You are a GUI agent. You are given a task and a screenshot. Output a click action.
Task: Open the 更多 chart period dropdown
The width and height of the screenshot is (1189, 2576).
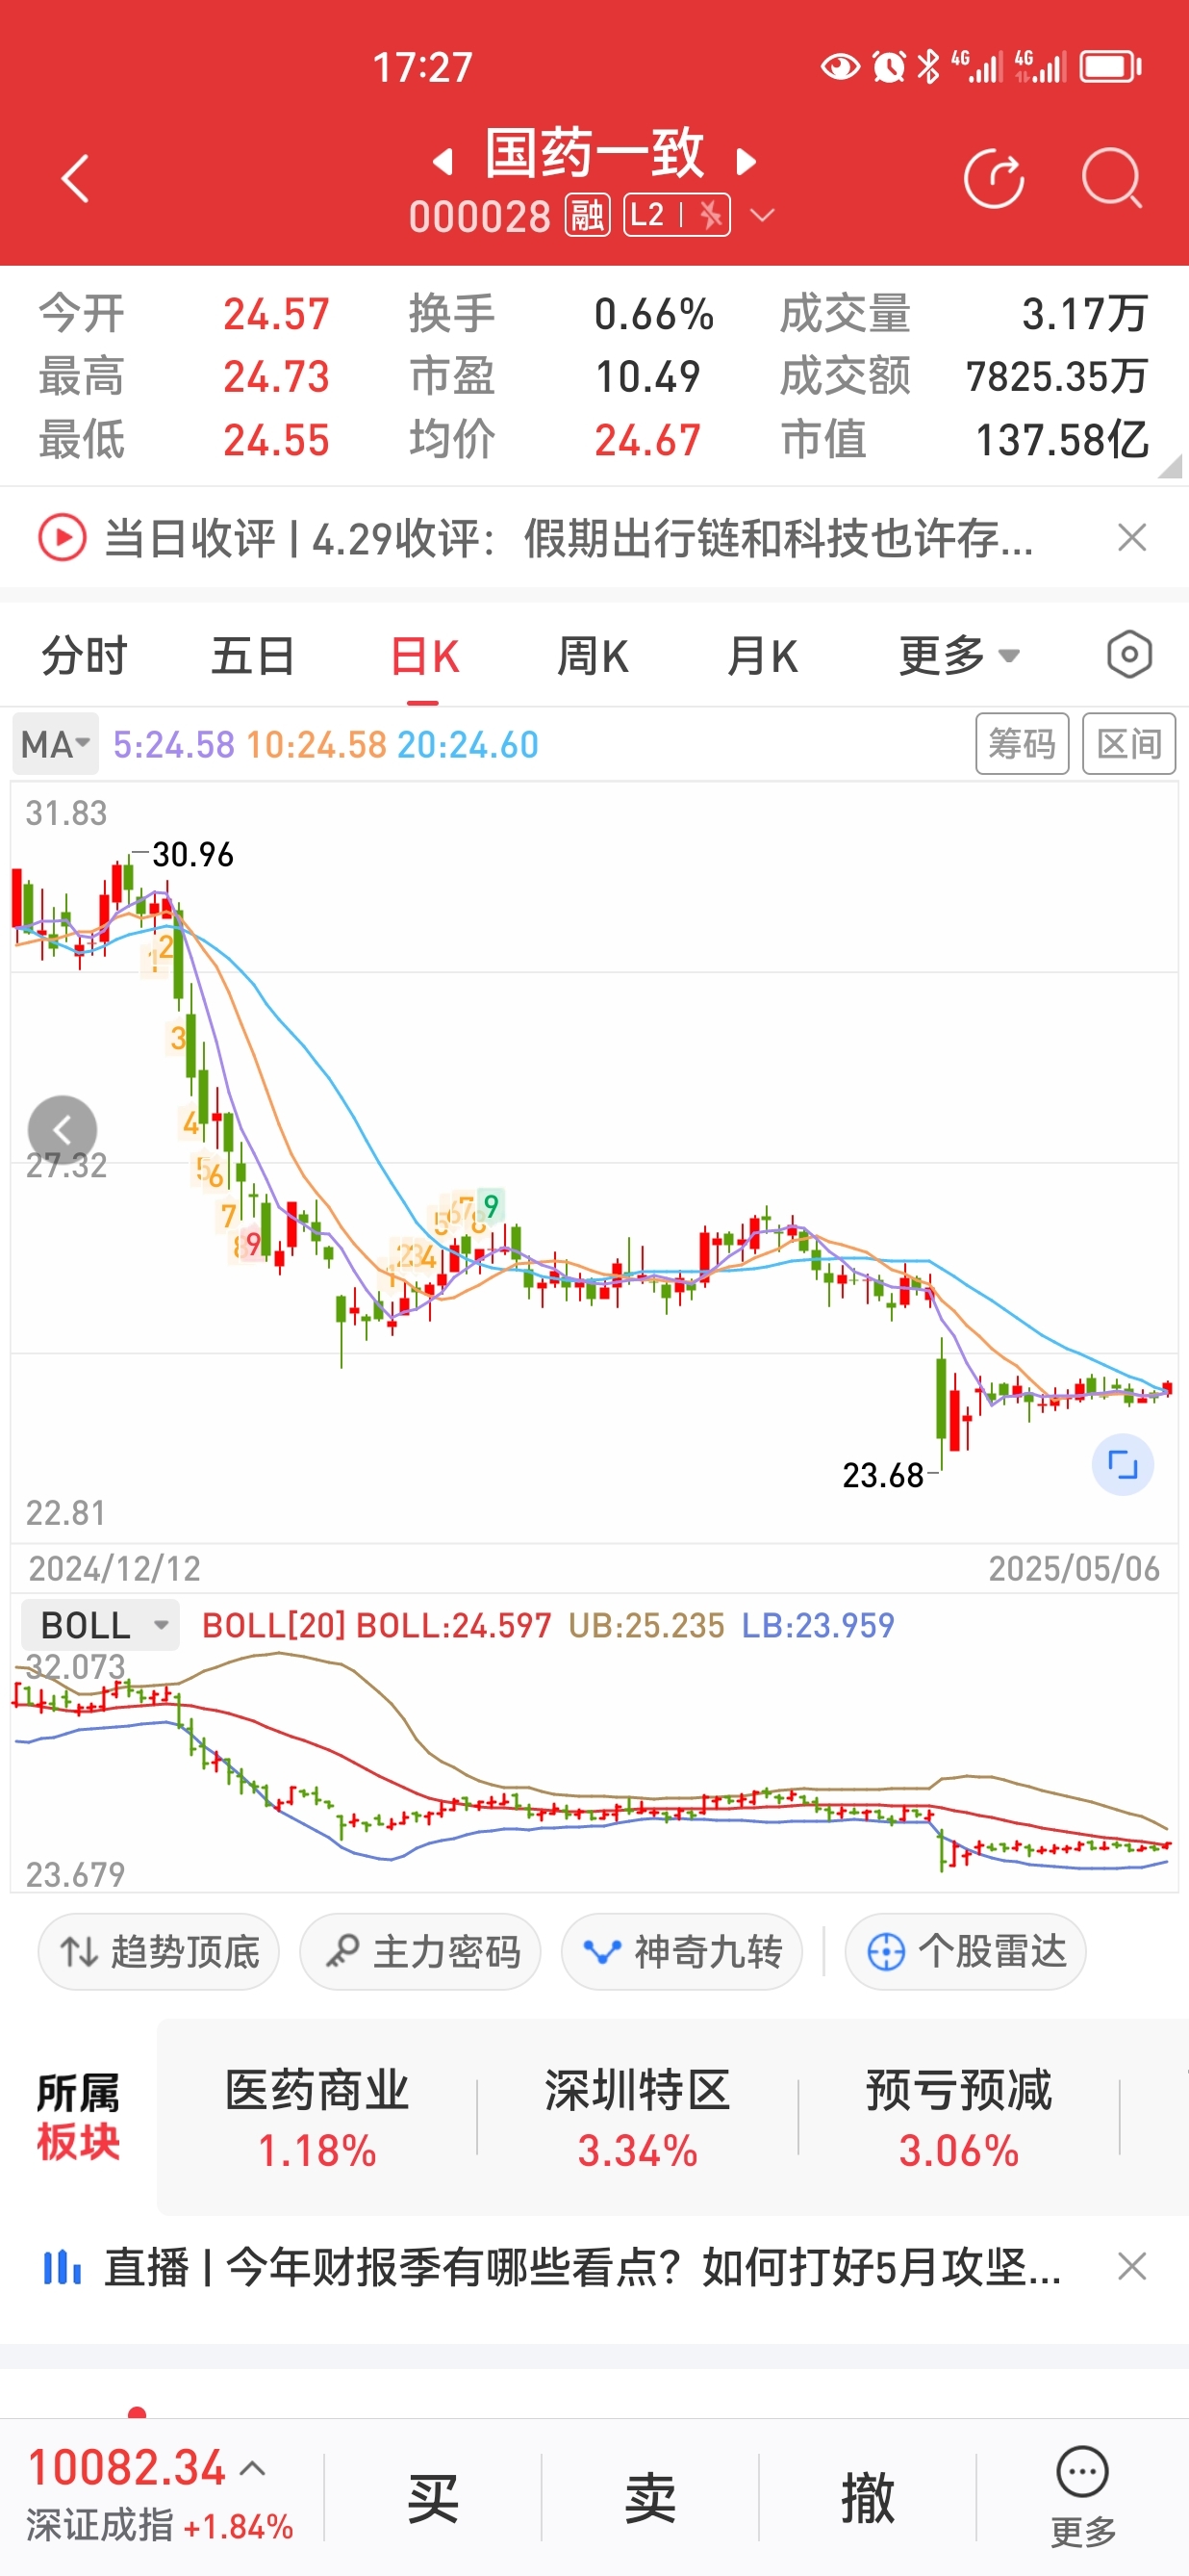[x=958, y=656]
